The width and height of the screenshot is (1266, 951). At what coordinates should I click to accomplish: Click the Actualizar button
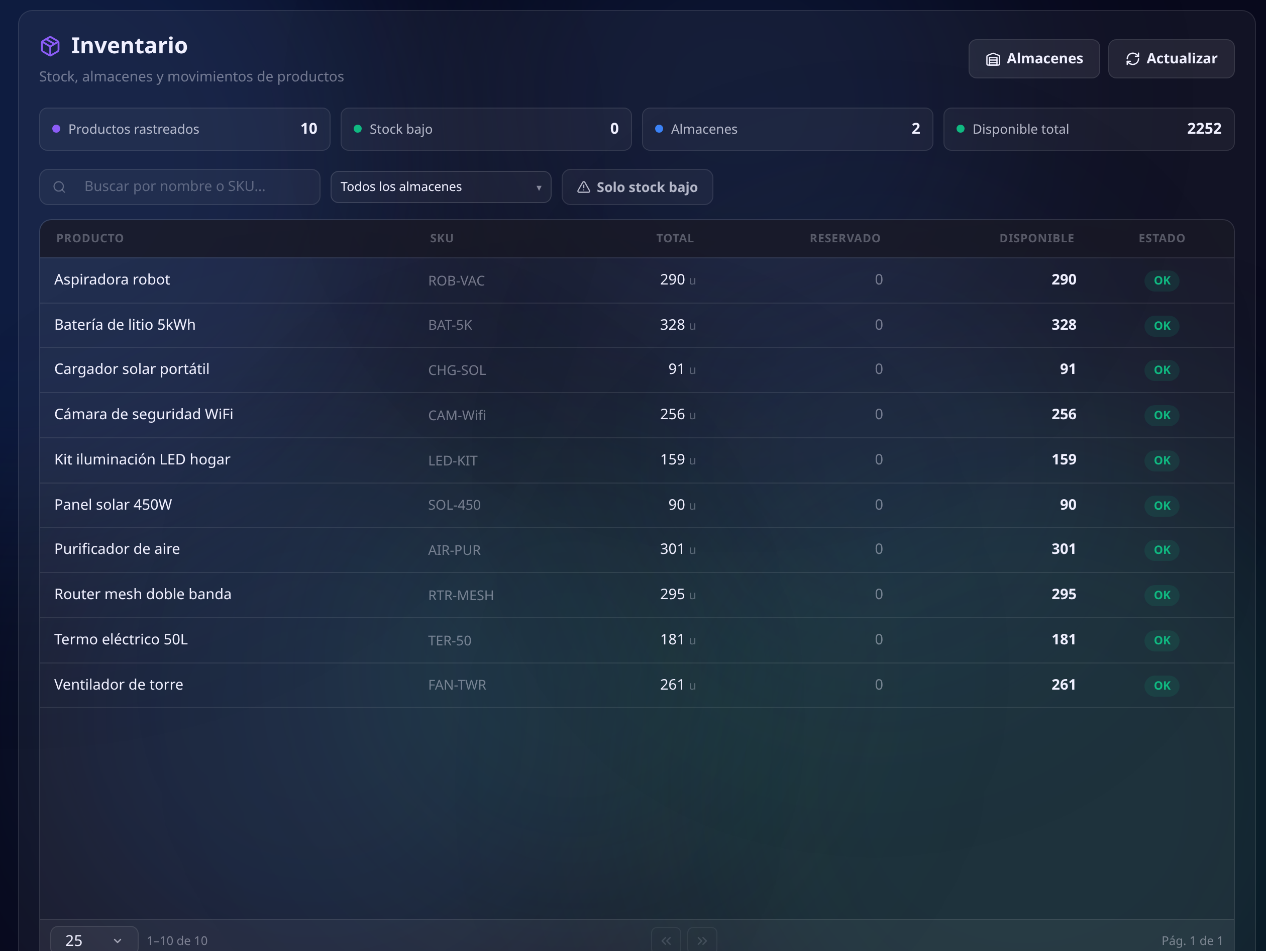(x=1171, y=58)
